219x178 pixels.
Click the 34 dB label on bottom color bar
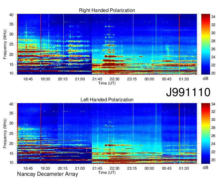click(x=213, y=104)
